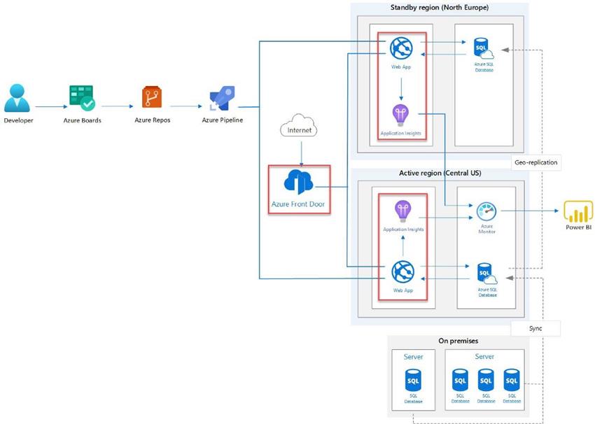Image resolution: width=595 pixels, height=424 pixels.
Task: Open the Web App icon in Standby region
Action: coord(400,48)
